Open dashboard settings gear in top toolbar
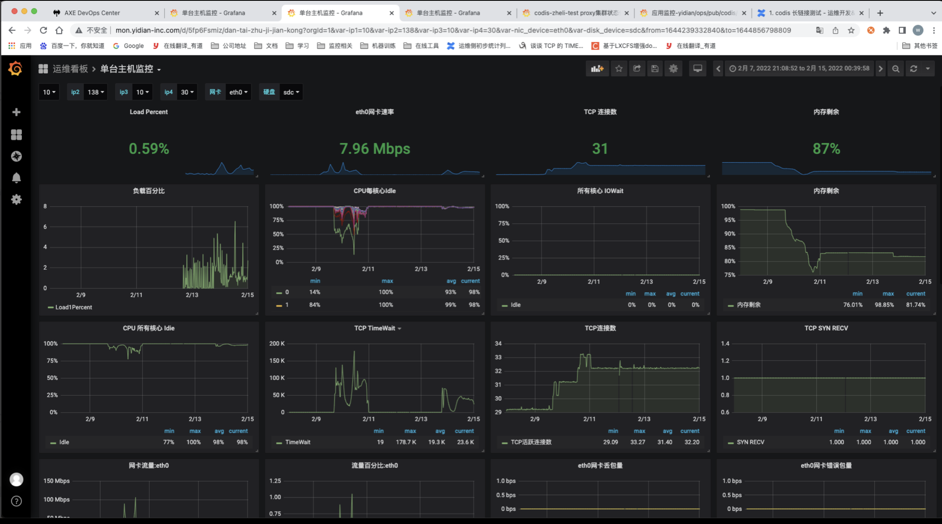 [673, 68]
